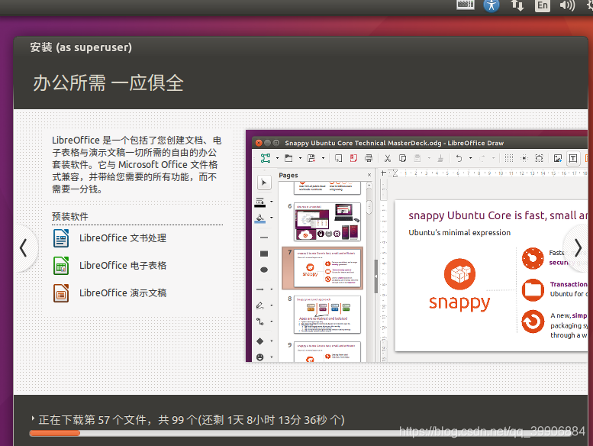Open the Basic Shapes dropdown arrow
Screen dimensions: 593x446
pyautogui.click(x=272, y=341)
